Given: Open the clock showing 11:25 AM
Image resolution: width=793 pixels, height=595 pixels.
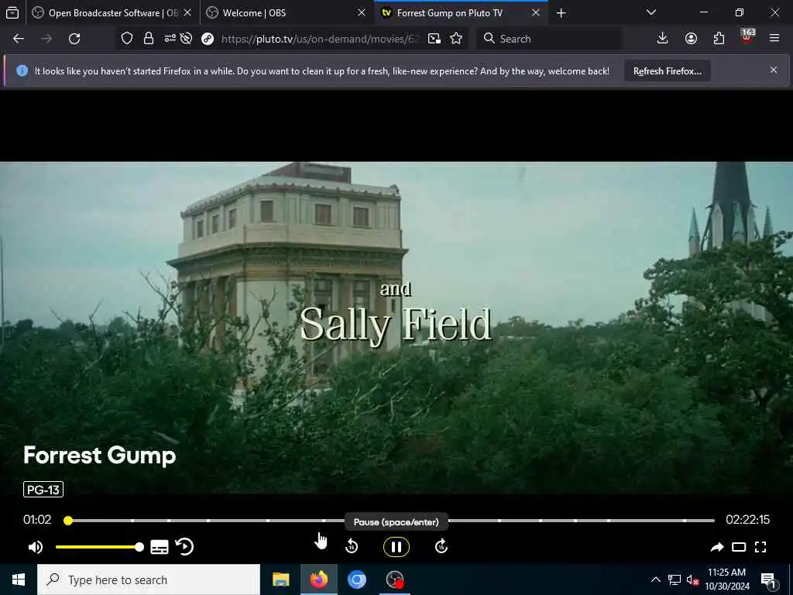Looking at the screenshot, I should pyautogui.click(x=726, y=580).
